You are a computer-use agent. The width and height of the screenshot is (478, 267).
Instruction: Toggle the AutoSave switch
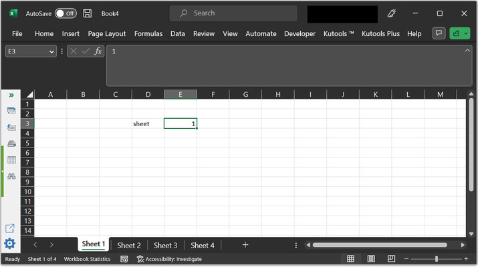click(x=66, y=13)
